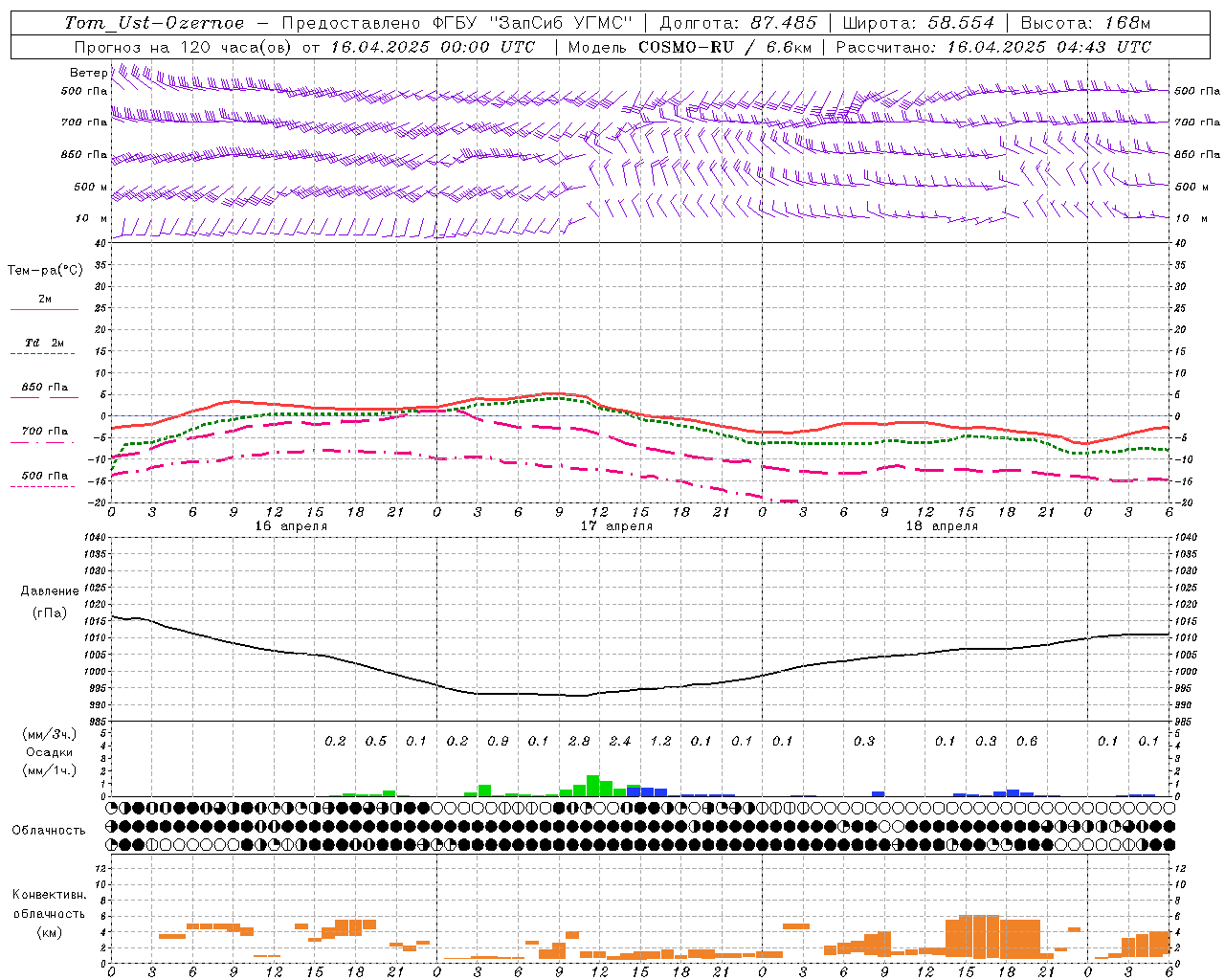The height and width of the screenshot is (980, 1225).
Task: Click the 'Высота: 168м' elevation text
Action: 1085,23
